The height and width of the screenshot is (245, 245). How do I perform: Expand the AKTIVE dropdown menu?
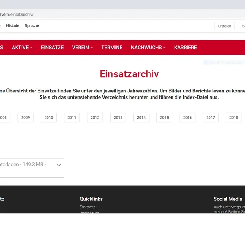point(22,48)
